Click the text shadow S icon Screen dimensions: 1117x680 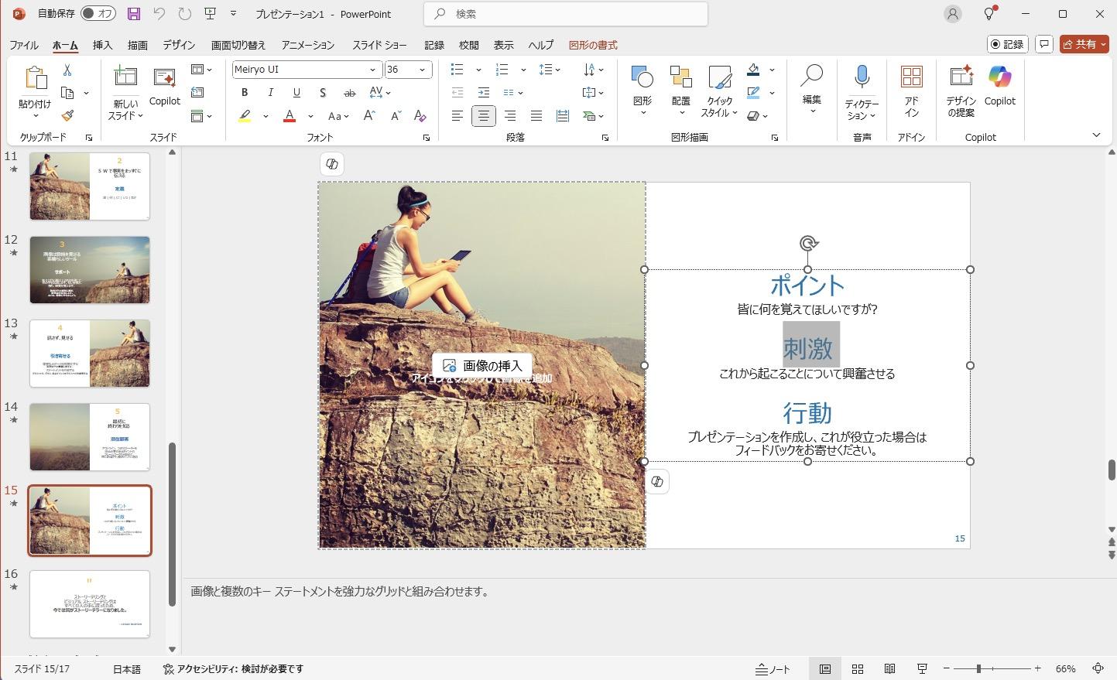click(x=323, y=93)
